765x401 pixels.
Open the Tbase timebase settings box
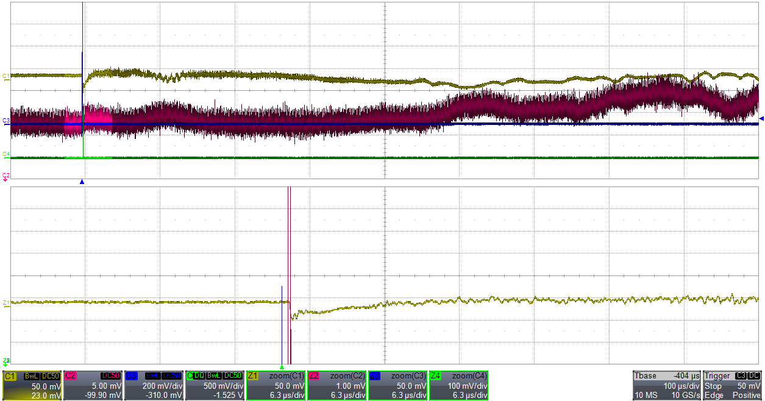(x=667, y=385)
